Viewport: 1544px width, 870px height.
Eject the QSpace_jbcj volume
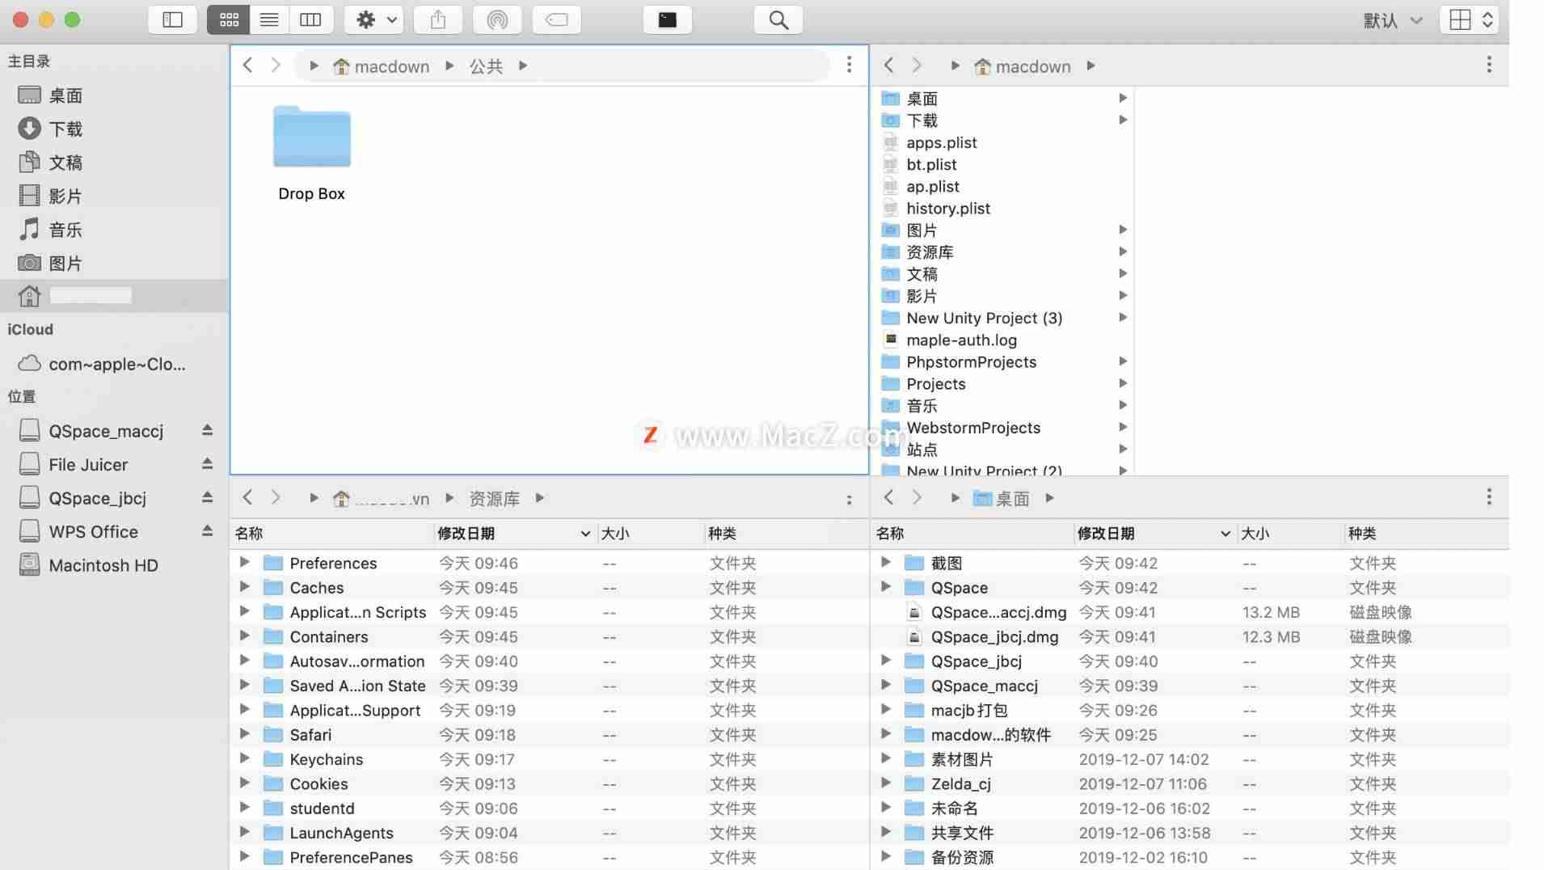click(x=208, y=497)
